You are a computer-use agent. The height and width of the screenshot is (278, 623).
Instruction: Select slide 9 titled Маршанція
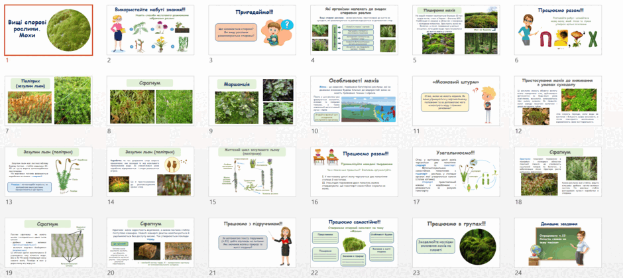(x=253, y=101)
